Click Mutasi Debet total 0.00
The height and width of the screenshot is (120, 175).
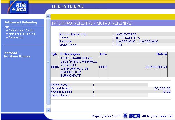[x=167, y=92]
